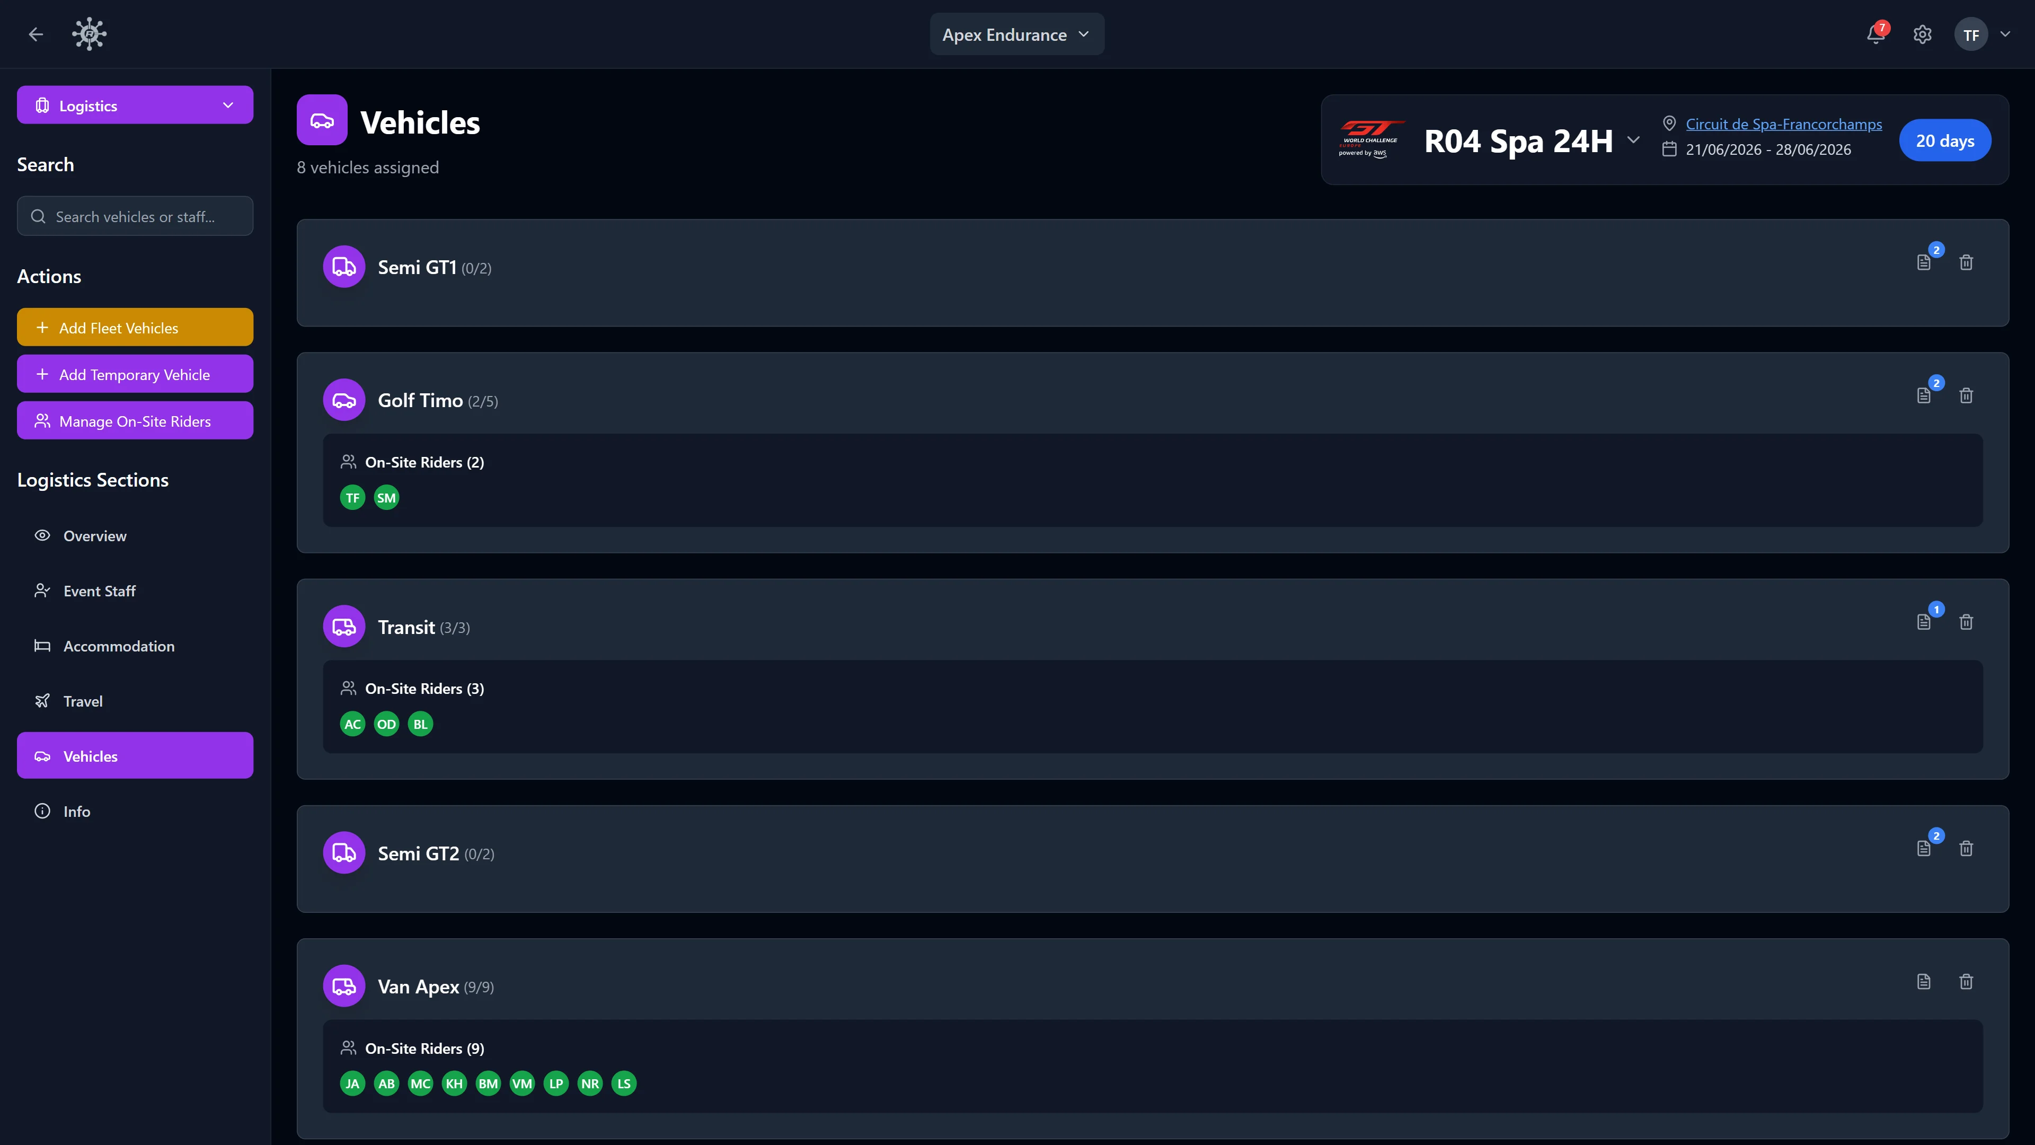Screen dimensions: 2035x1145
Task: Click the Vehicles page header icon
Action: tap(322, 120)
